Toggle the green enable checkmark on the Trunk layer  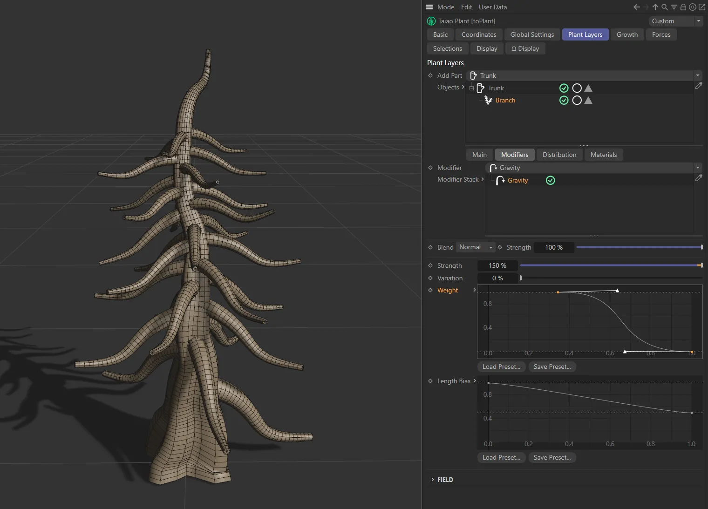click(564, 88)
